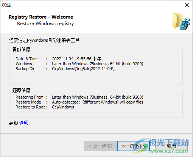Click the 欢迎 window title text
Screen dimensions: 193x157
[6, 5]
